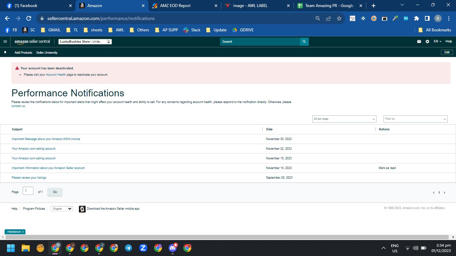Viewport: 456px width, 256px height.
Task: Open the Program Policies footer link
Action: [34, 209]
